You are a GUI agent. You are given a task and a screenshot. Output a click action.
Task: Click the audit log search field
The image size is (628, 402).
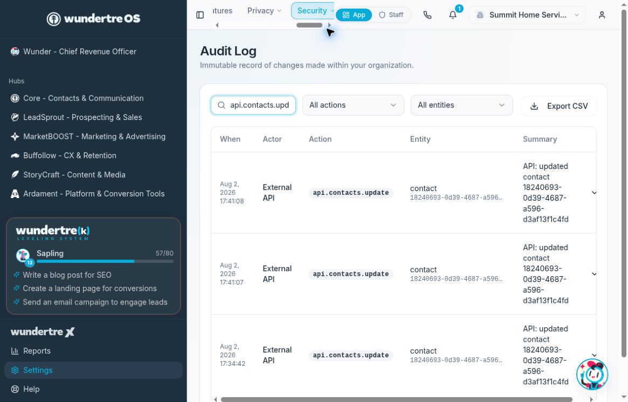[x=253, y=105]
